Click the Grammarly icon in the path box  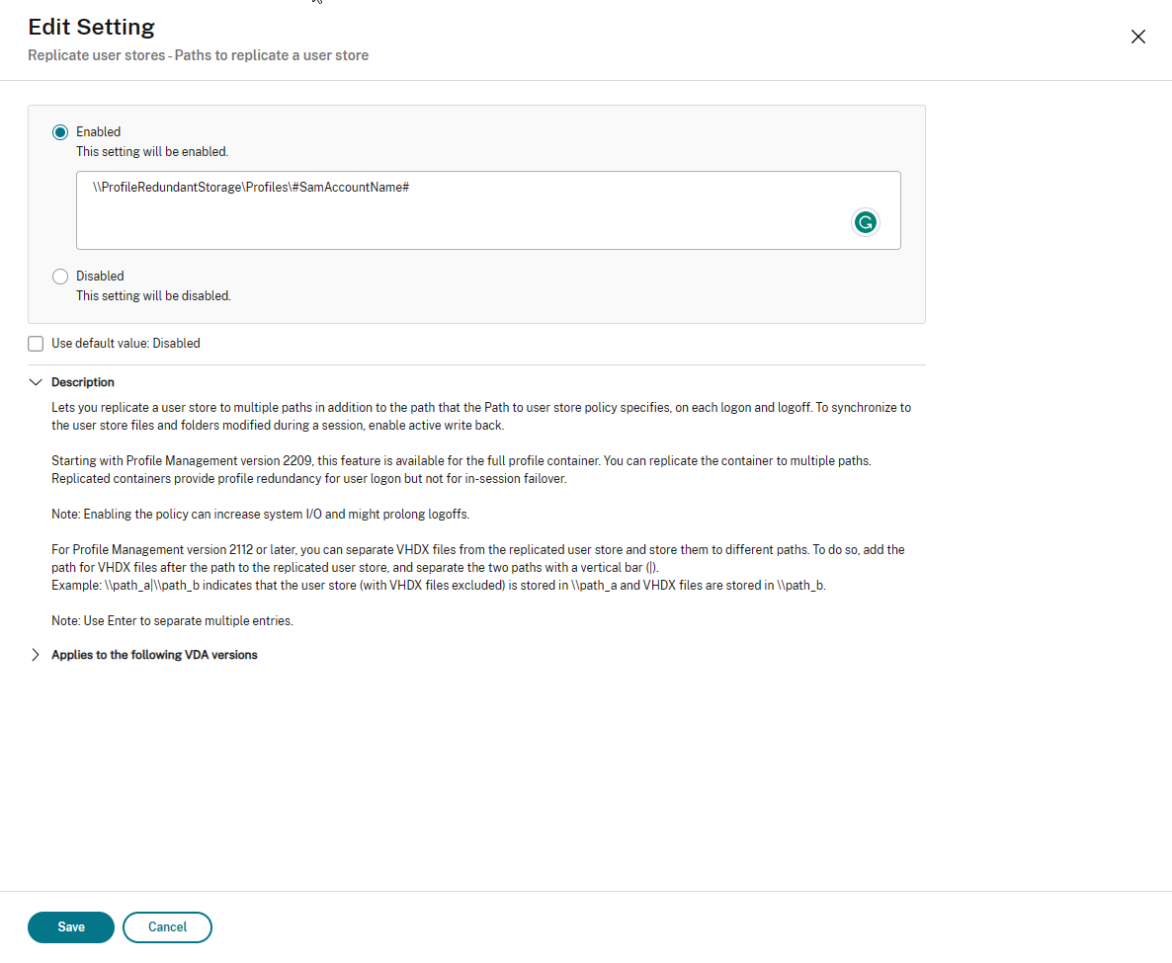[x=865, y=223]
